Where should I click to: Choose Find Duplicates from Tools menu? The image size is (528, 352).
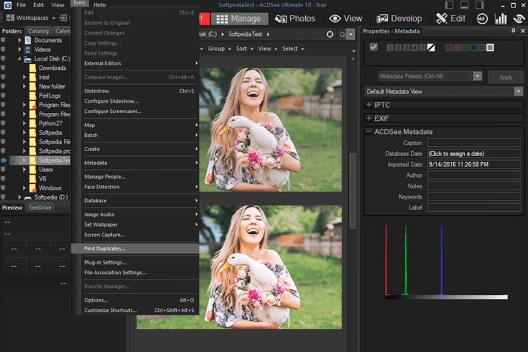pos(105,249)
